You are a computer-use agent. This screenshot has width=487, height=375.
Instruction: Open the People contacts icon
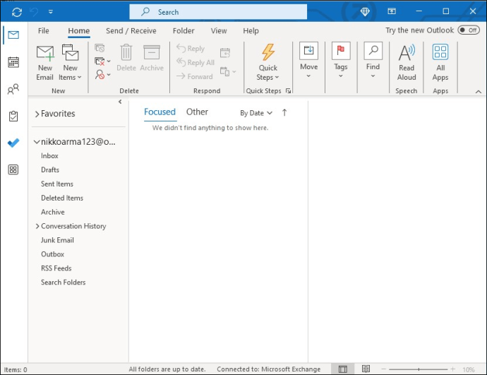pyautogui.click(x=13, y=90)
